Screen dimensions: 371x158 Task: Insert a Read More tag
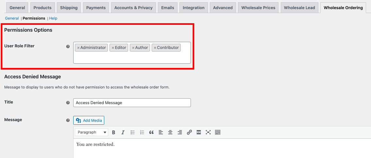click(x=199, y=132)
